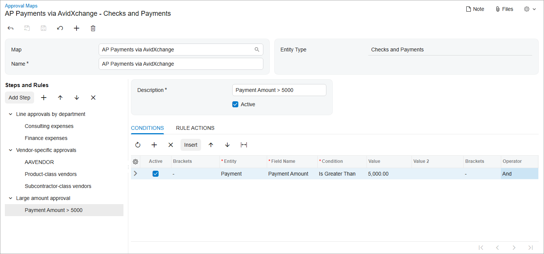Go to first page of conditions grid
Viewport: 544px width, 254px height.
click(x=481, y=248)
